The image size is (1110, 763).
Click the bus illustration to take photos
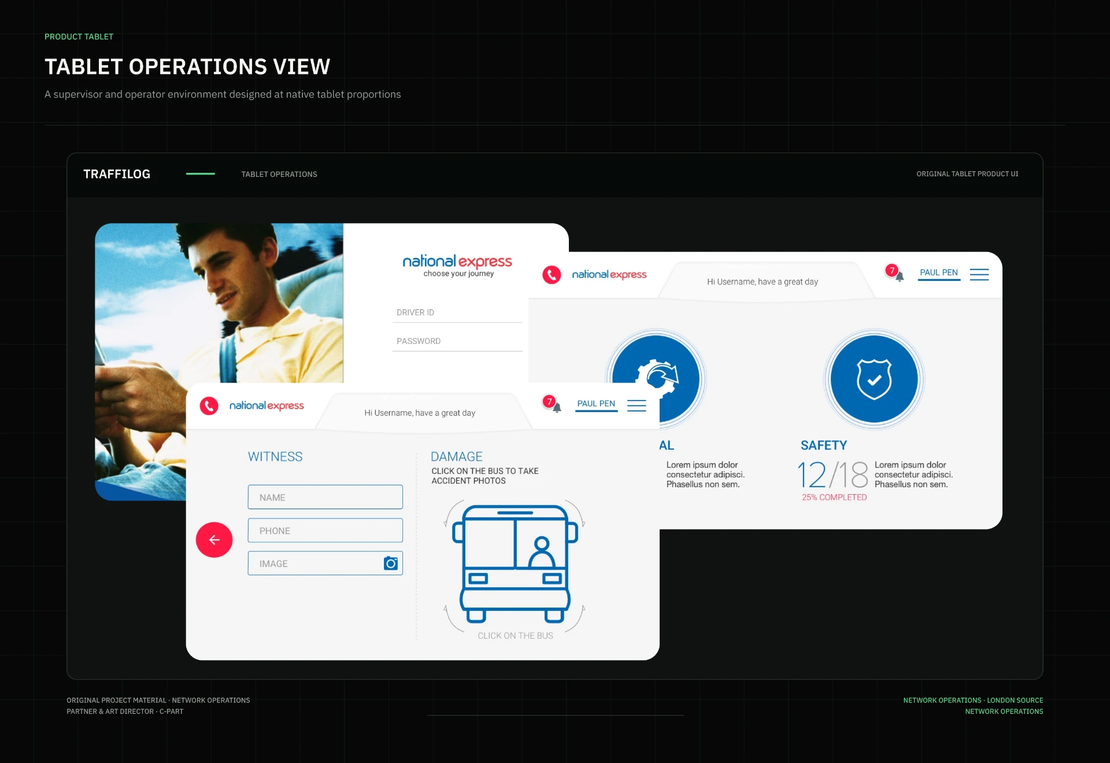(515, 564)
